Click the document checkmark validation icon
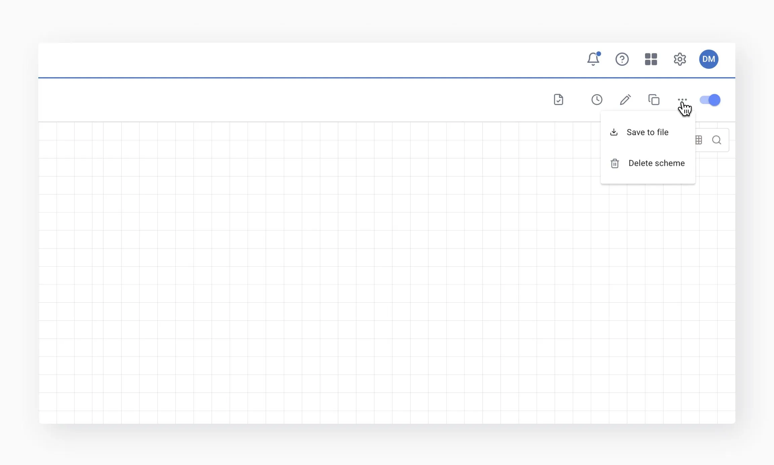The width and height of the screenshot is (774, 465). tap(558, 100)
